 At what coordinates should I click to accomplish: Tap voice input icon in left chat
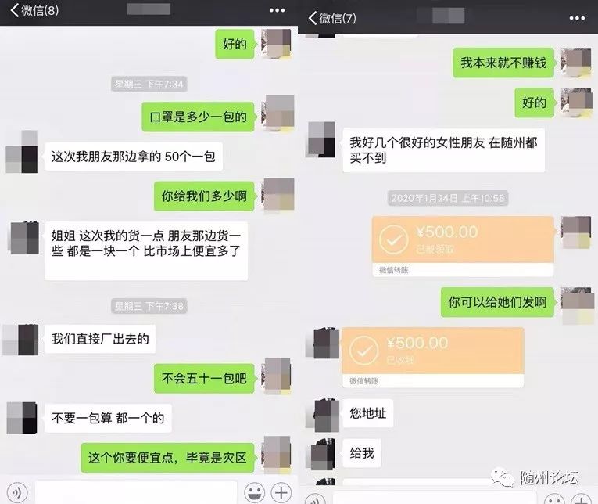tap(17, 492)
